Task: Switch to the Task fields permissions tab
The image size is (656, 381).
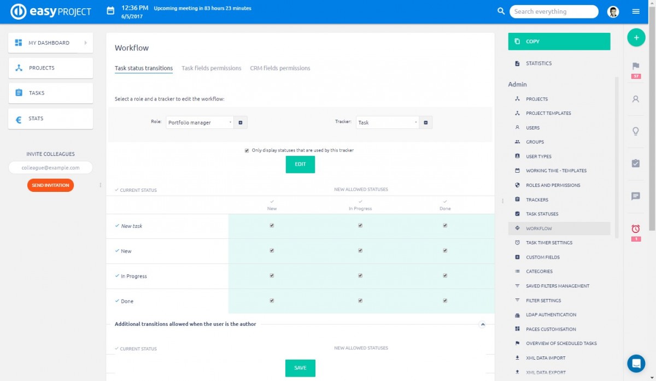Action: 210,68
